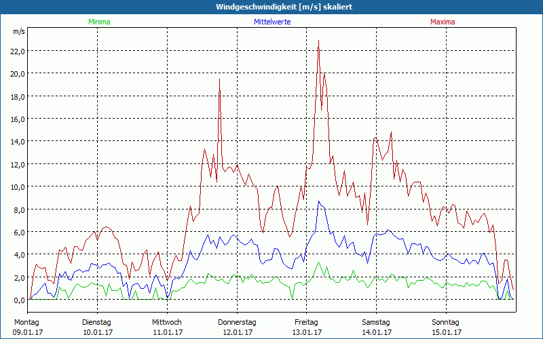Click the date '13.01.17'

(307, 332)
